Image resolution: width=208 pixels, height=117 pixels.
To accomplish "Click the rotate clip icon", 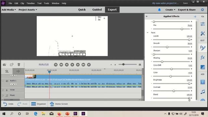I will click(x=12, y=65).
